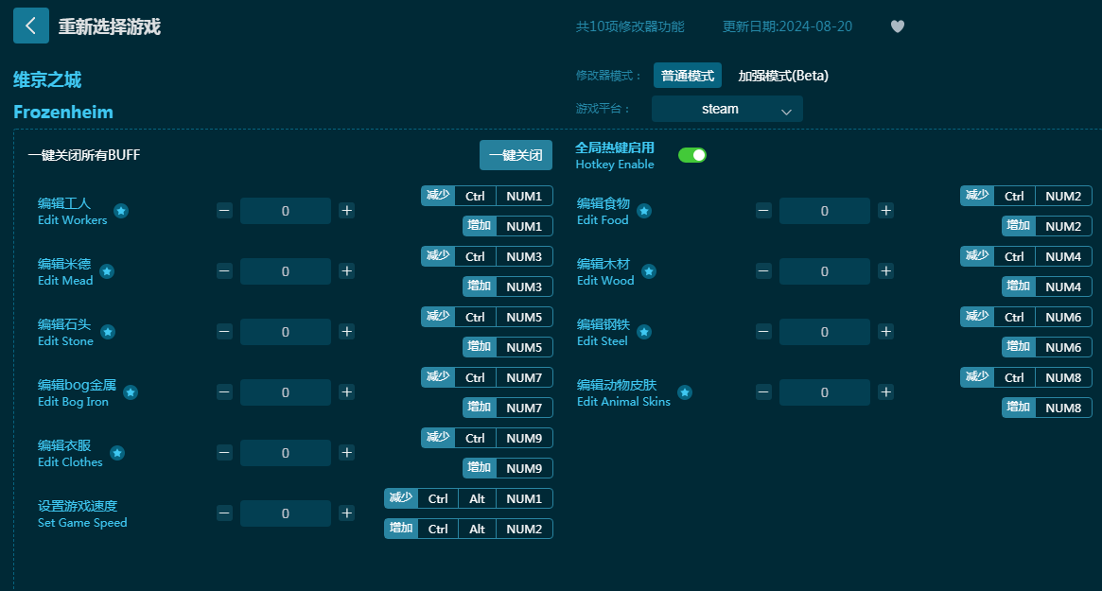Increase Edit Wood value with plus
The width and height of the screenshot is (1102, 591).
[x=885, y=271]
